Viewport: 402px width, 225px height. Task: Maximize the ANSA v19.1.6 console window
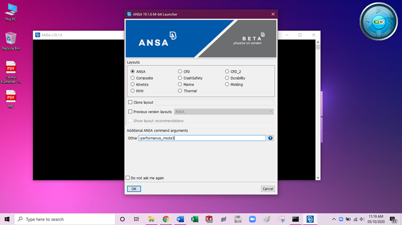click(300, 35)
